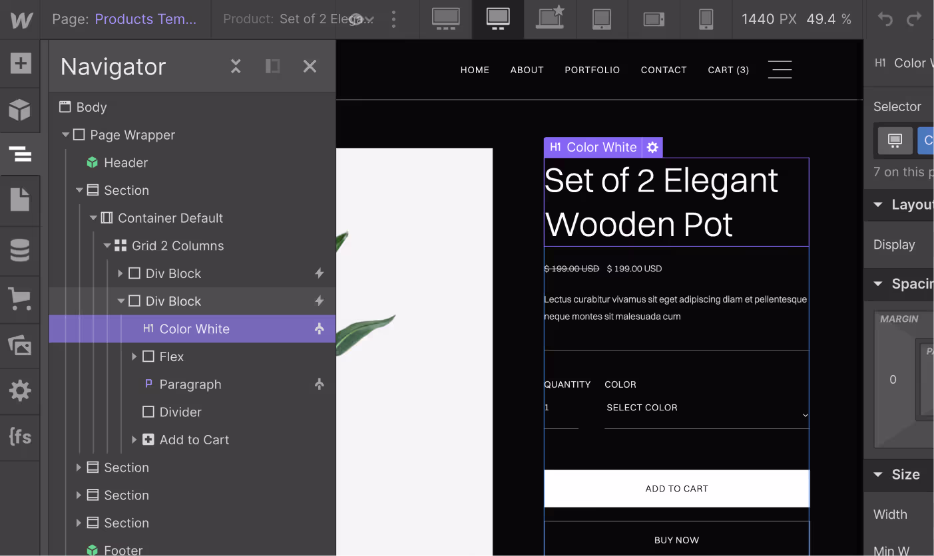Switch to the mobile portrait breakpoint
This screenshot has width=934, height=556.
click(706, 19)
